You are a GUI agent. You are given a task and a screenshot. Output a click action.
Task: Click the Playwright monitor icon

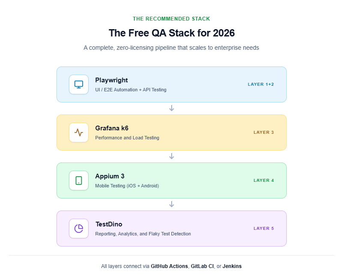coord(79,84)
